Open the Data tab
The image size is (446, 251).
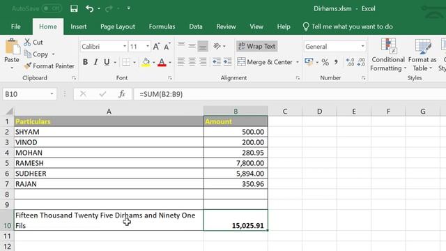pos(196,26)
